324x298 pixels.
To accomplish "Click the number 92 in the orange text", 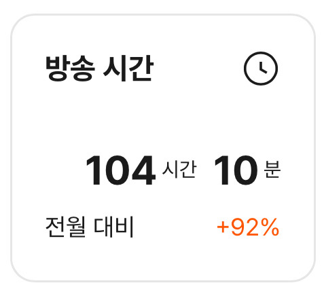I will pos(245,227).
